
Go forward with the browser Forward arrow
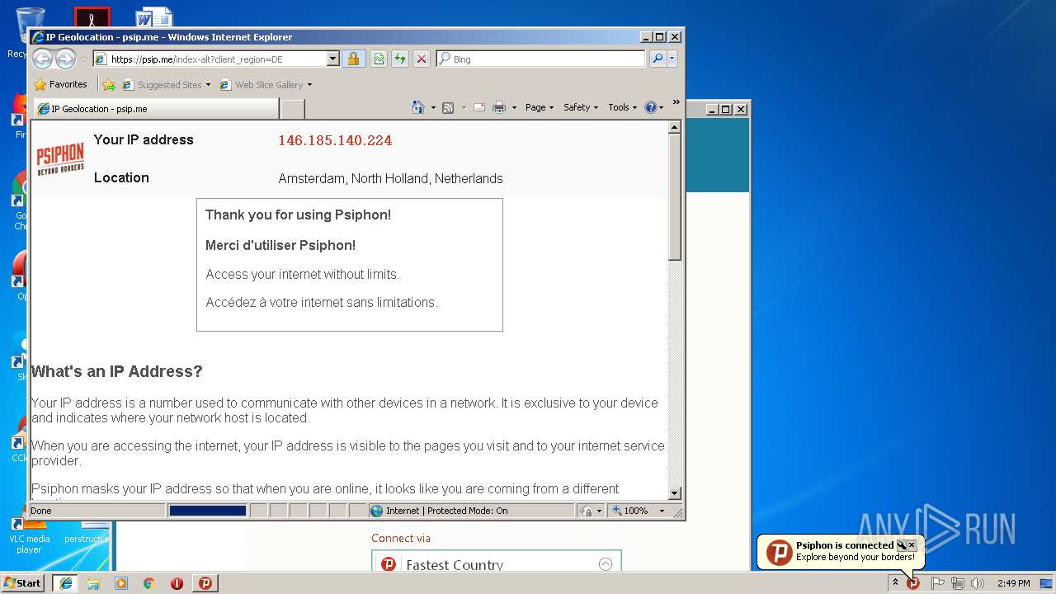point(65,59)
